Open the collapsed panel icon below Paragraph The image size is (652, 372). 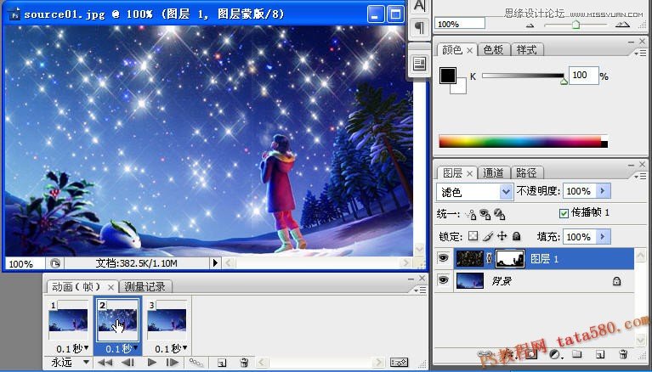click(x=420, y=64)
